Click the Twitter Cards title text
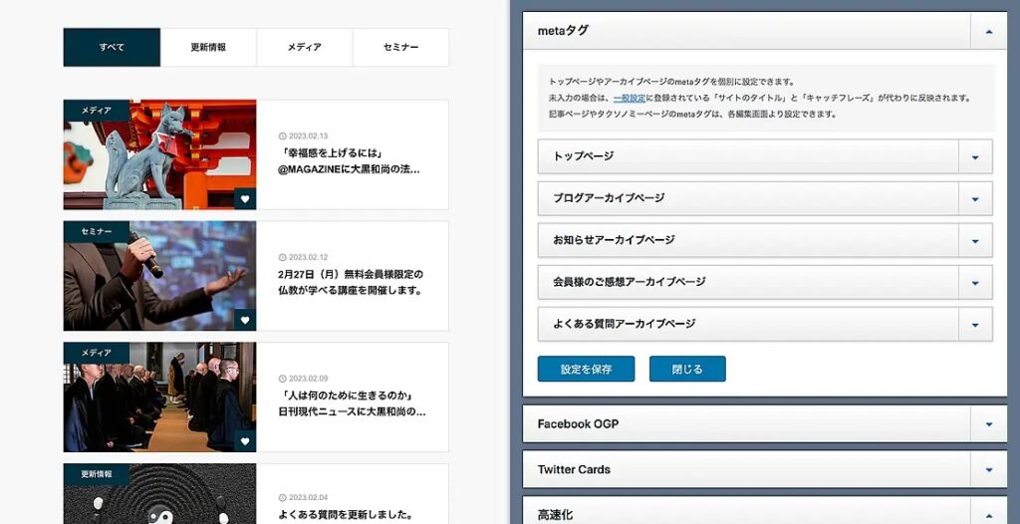Screen dimensions: 1020x524 coord(574,469)
